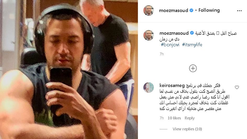Viewport: 247px width, 139px height.
Task: Click the verified badge in the post header
Action: click(x=191, y=10)
